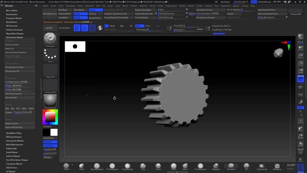
Task: Open the Preferences menu
Action: pos(171,6)
